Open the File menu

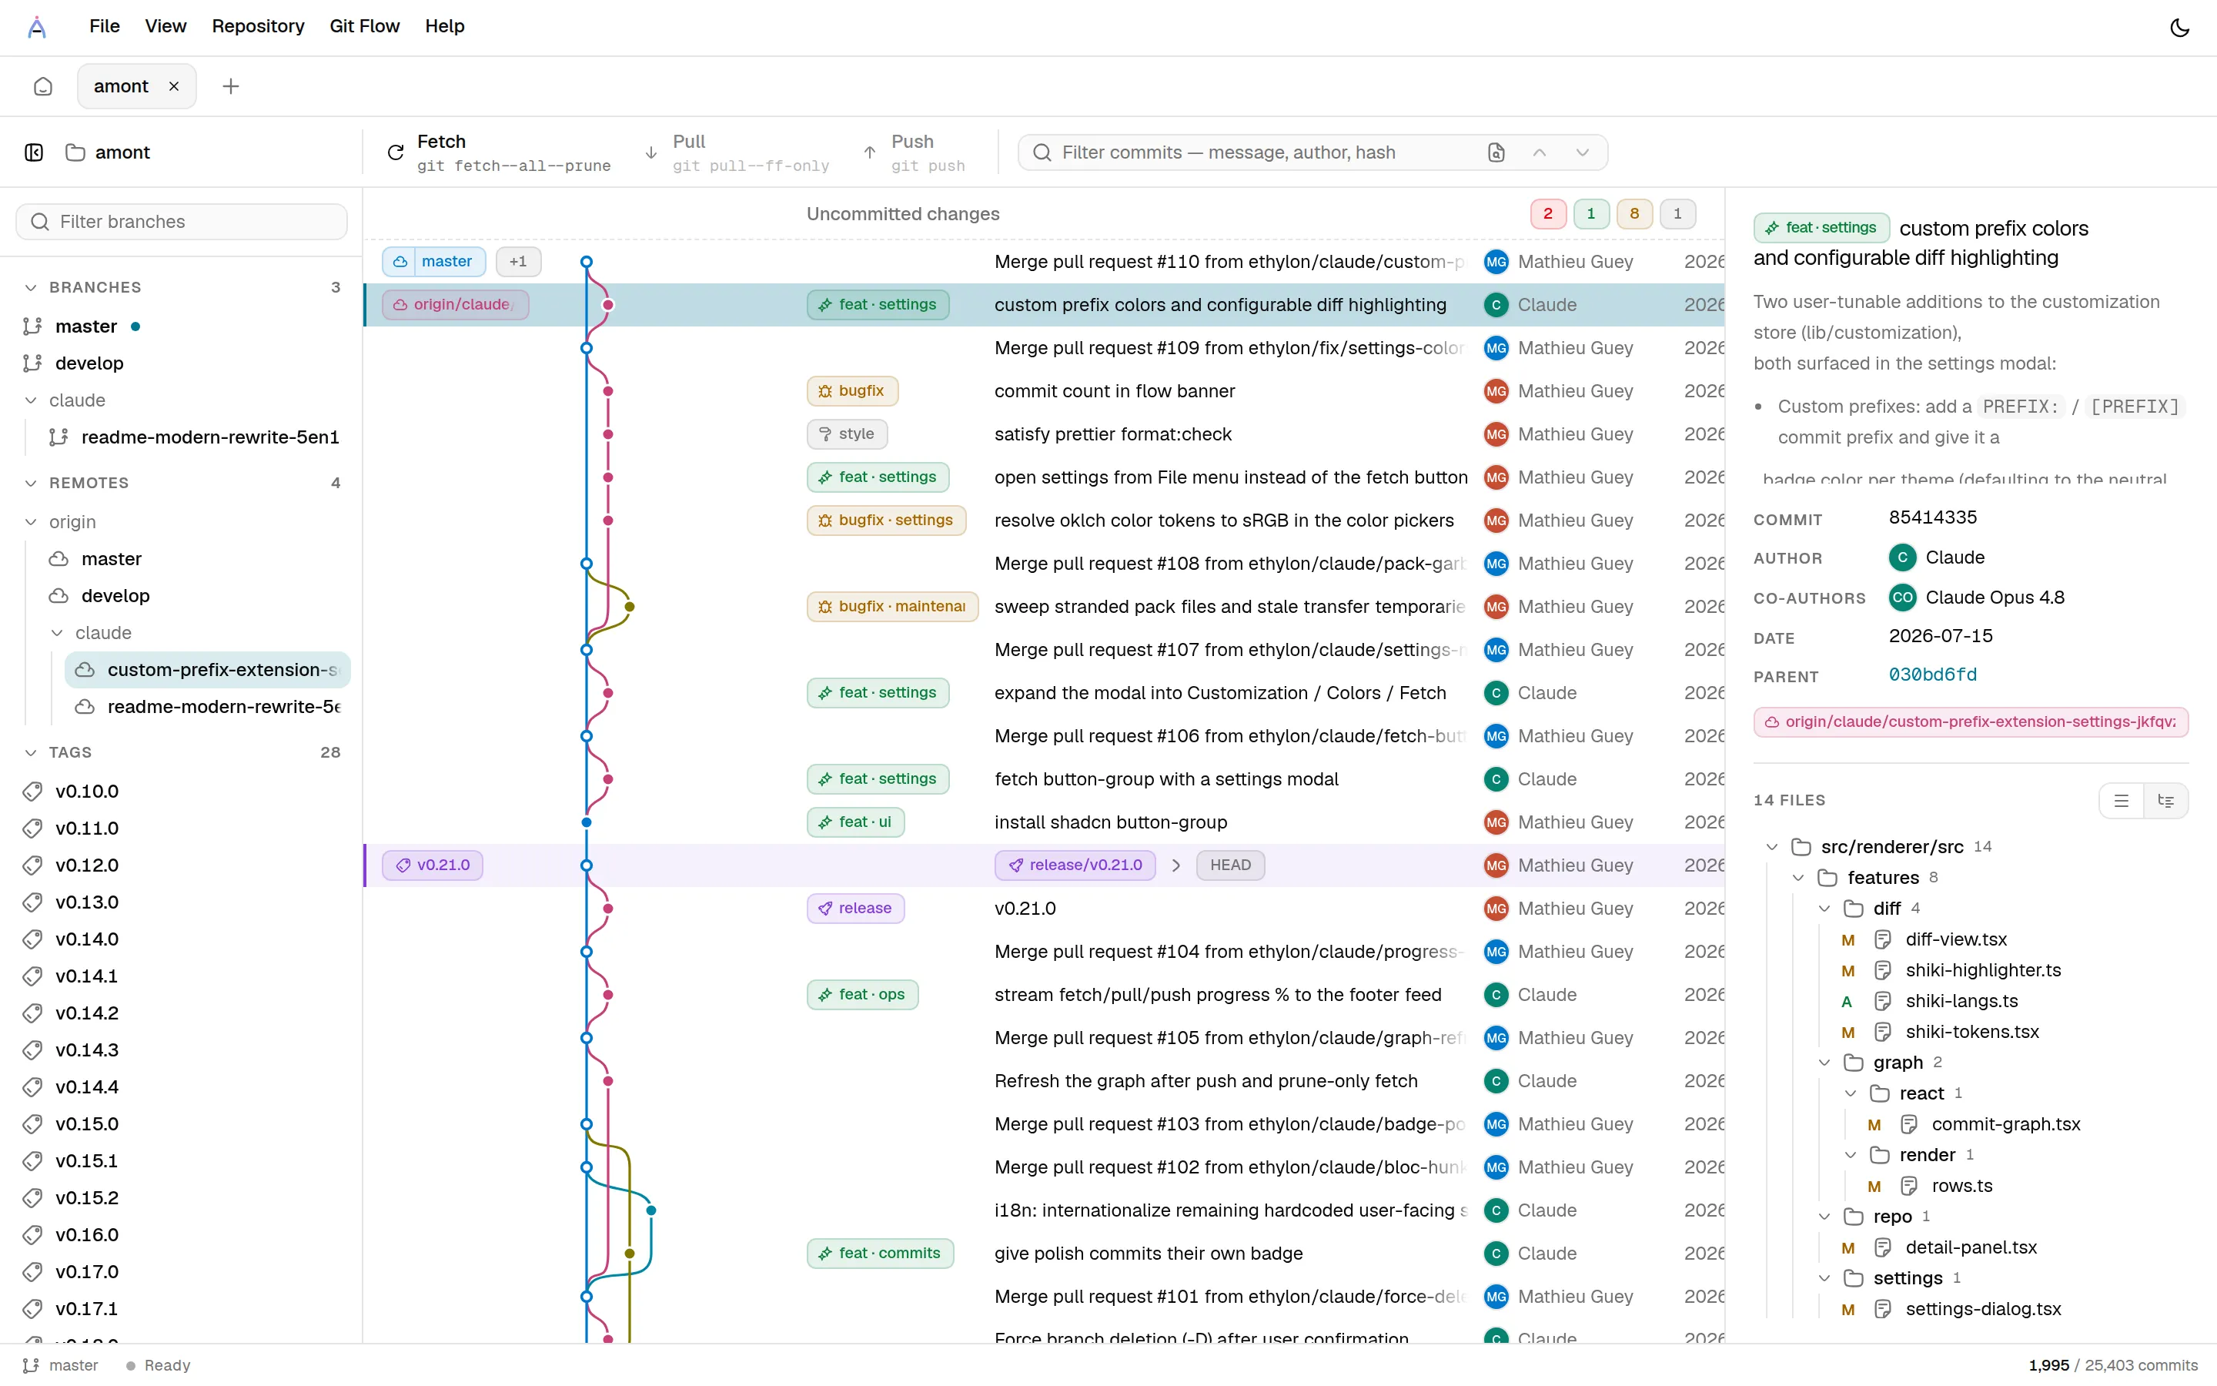(x=105, y=25)
